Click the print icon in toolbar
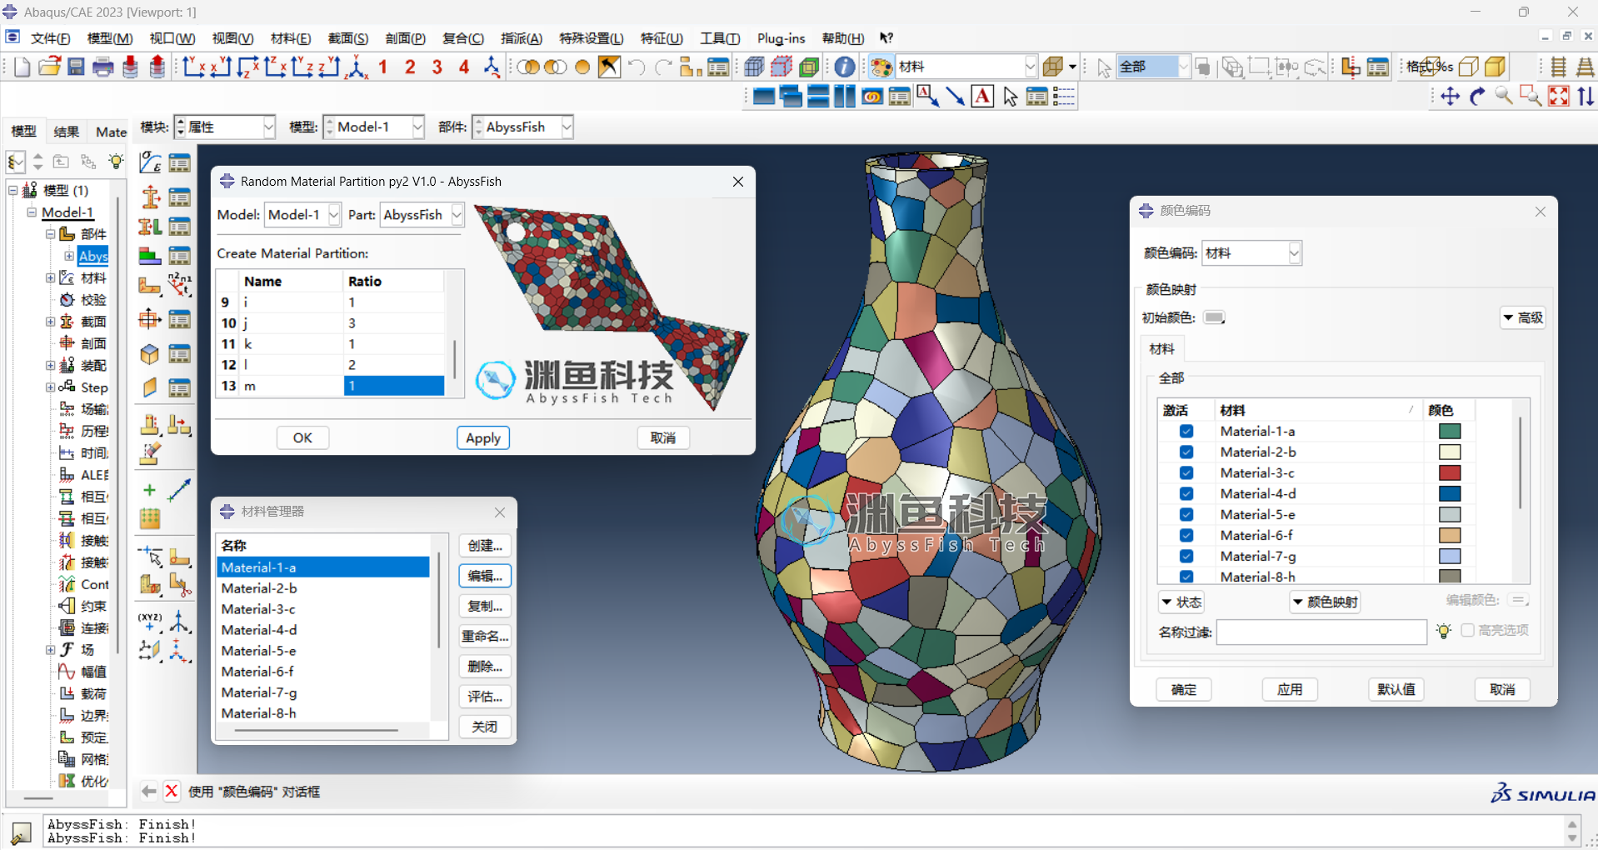 103,67
